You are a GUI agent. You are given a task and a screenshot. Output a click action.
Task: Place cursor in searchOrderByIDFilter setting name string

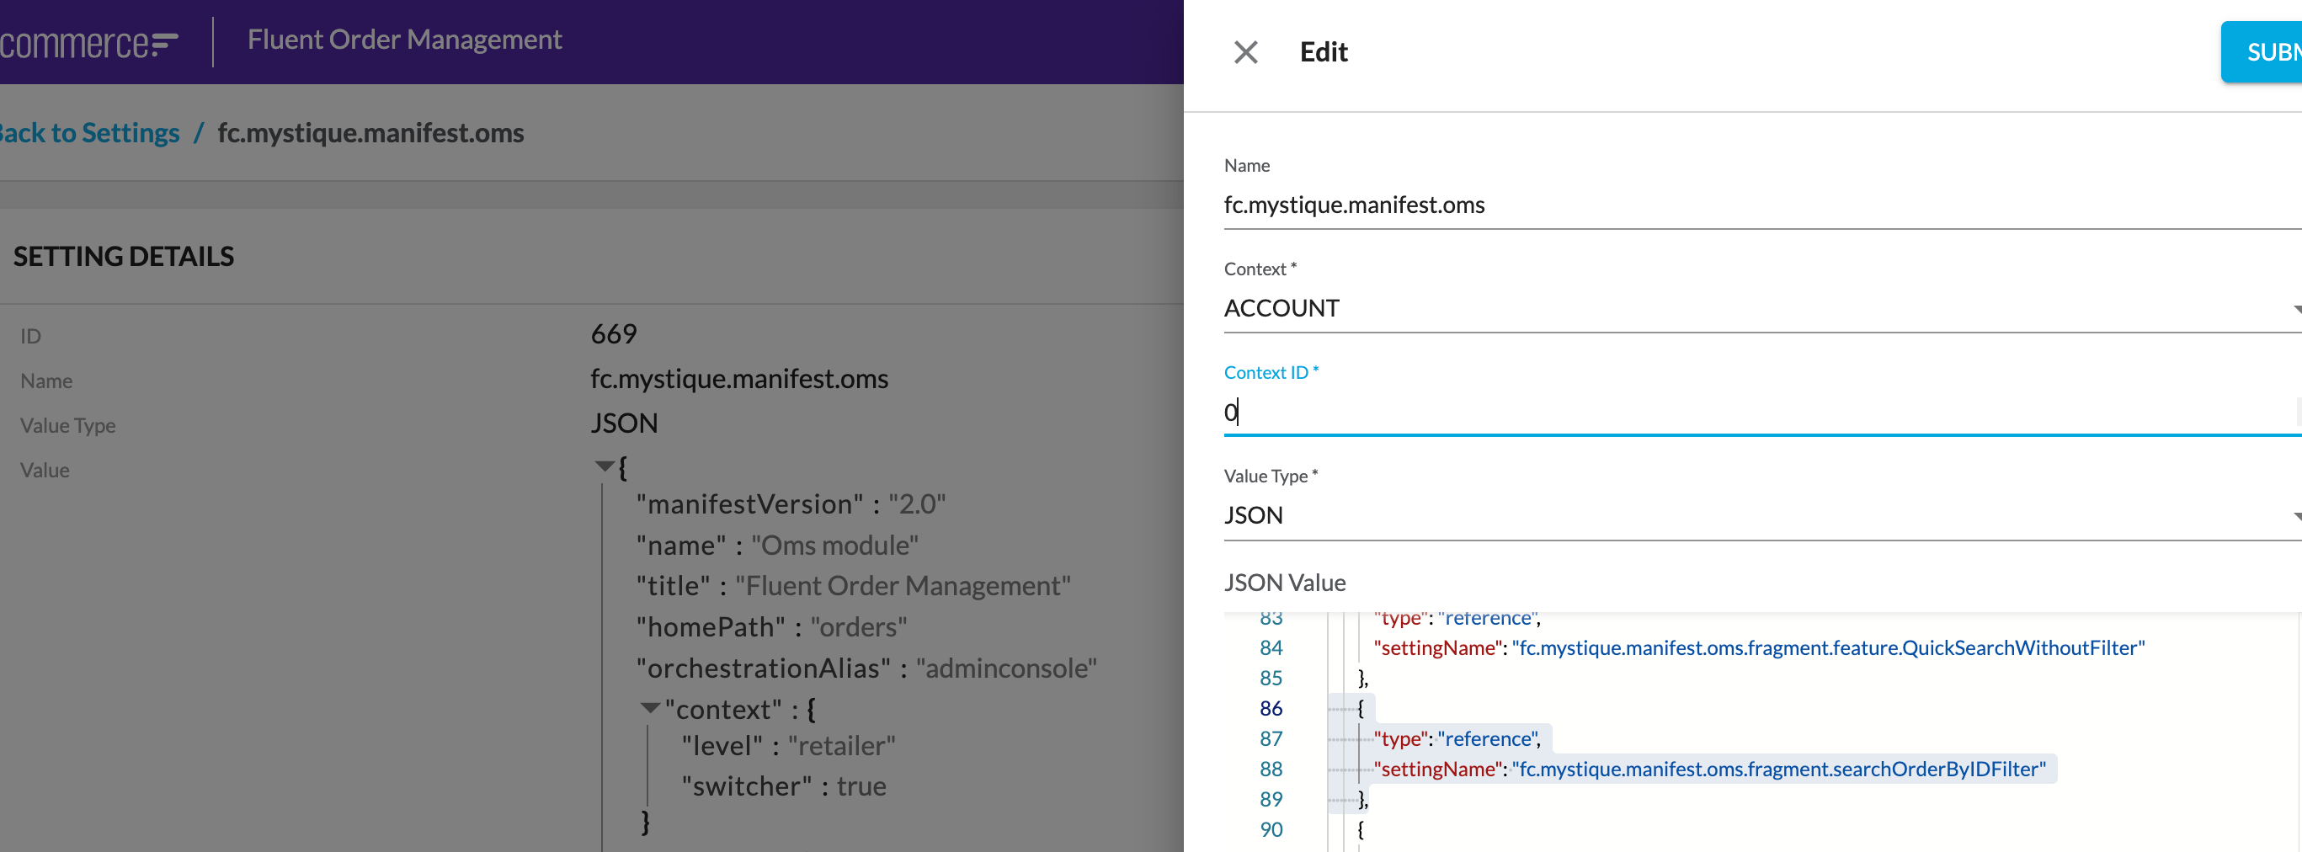pyautogui.click(x=1777, y=769)
